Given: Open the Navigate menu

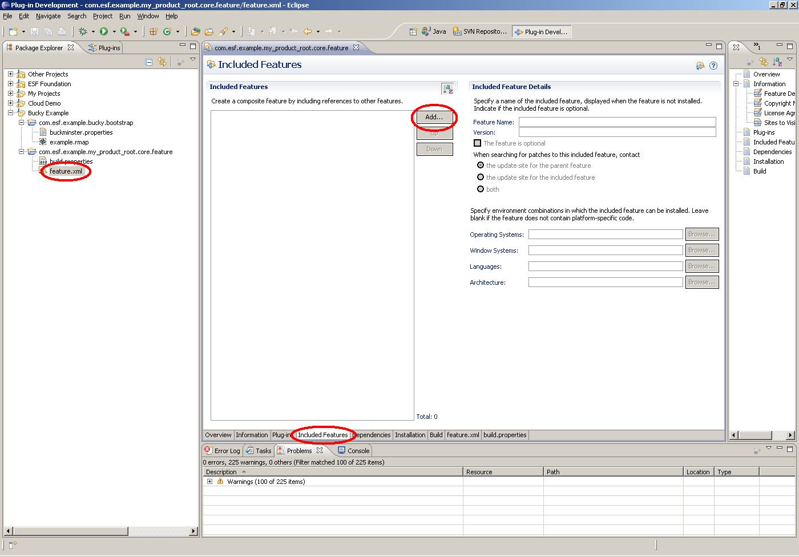Looking at the screenshot, I should (48, 16).
